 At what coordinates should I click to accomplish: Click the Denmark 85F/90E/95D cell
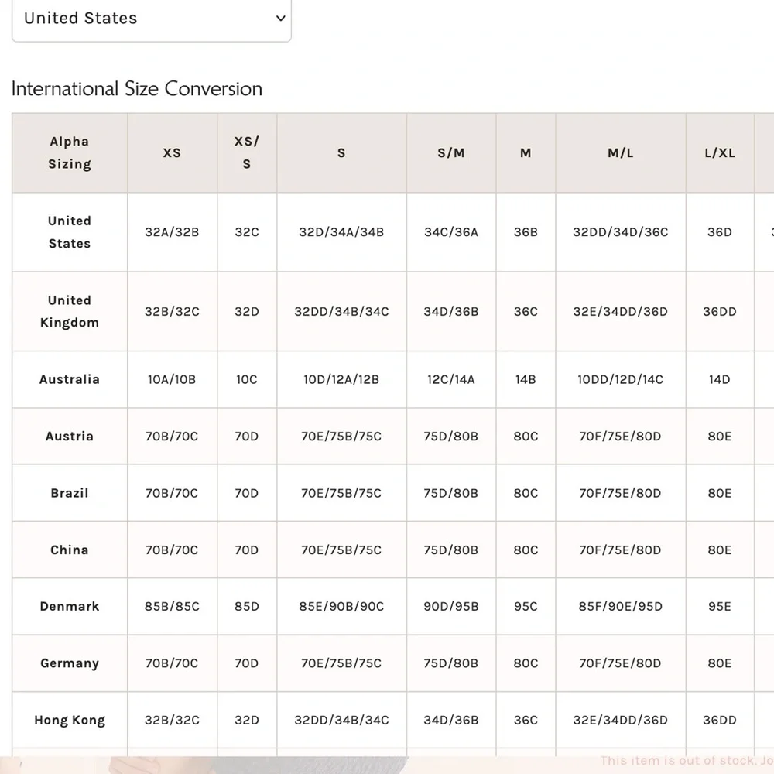(621, 607)
